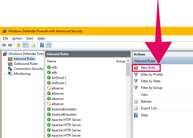Click the Filter by State funnel icon

point(136,81)
